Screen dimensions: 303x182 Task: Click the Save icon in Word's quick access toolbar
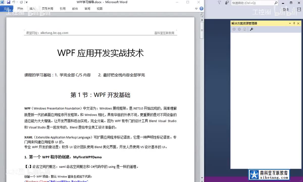[x=8, y=2]
